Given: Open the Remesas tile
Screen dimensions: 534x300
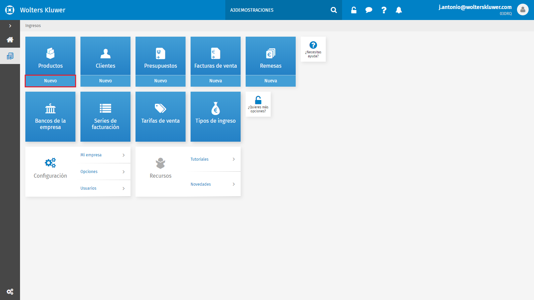Looking at the screenshot, I should pyautogui.click(x=271, y=56).
